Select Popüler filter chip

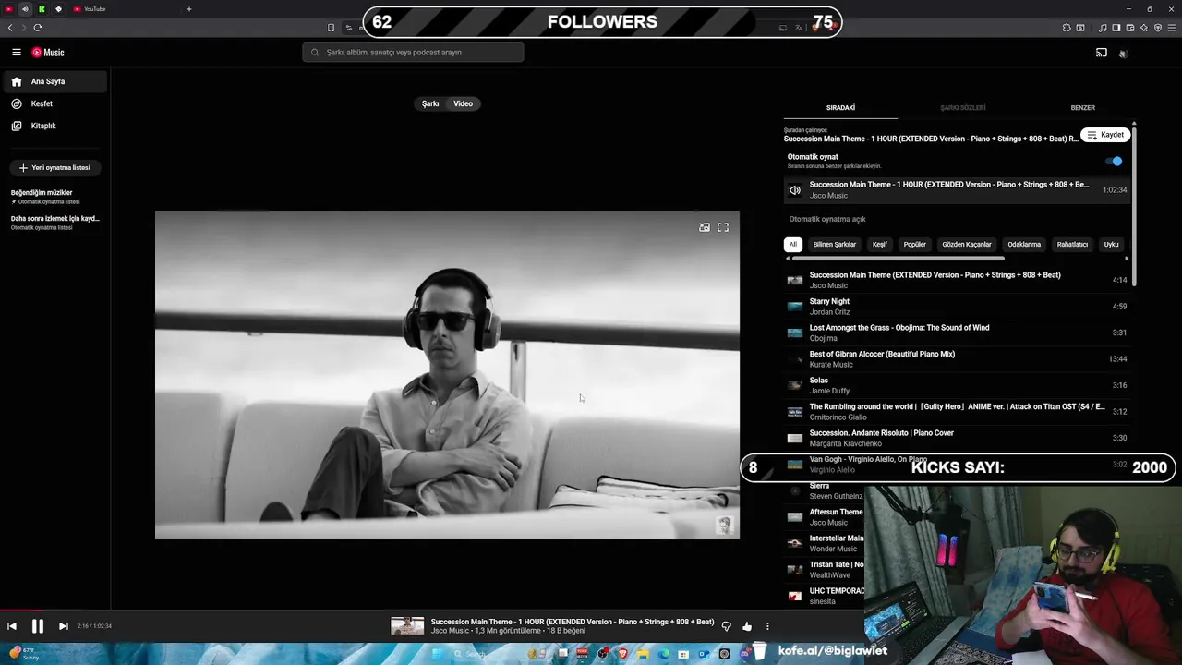tap(914, 245)
